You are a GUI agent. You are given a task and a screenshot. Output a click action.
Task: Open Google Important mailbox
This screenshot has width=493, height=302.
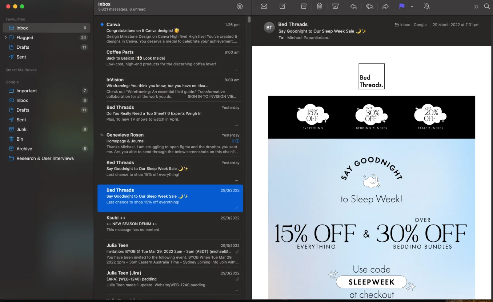coord(47,91)
